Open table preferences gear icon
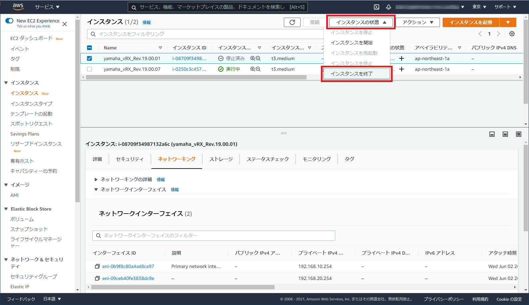 pos(512,34)
